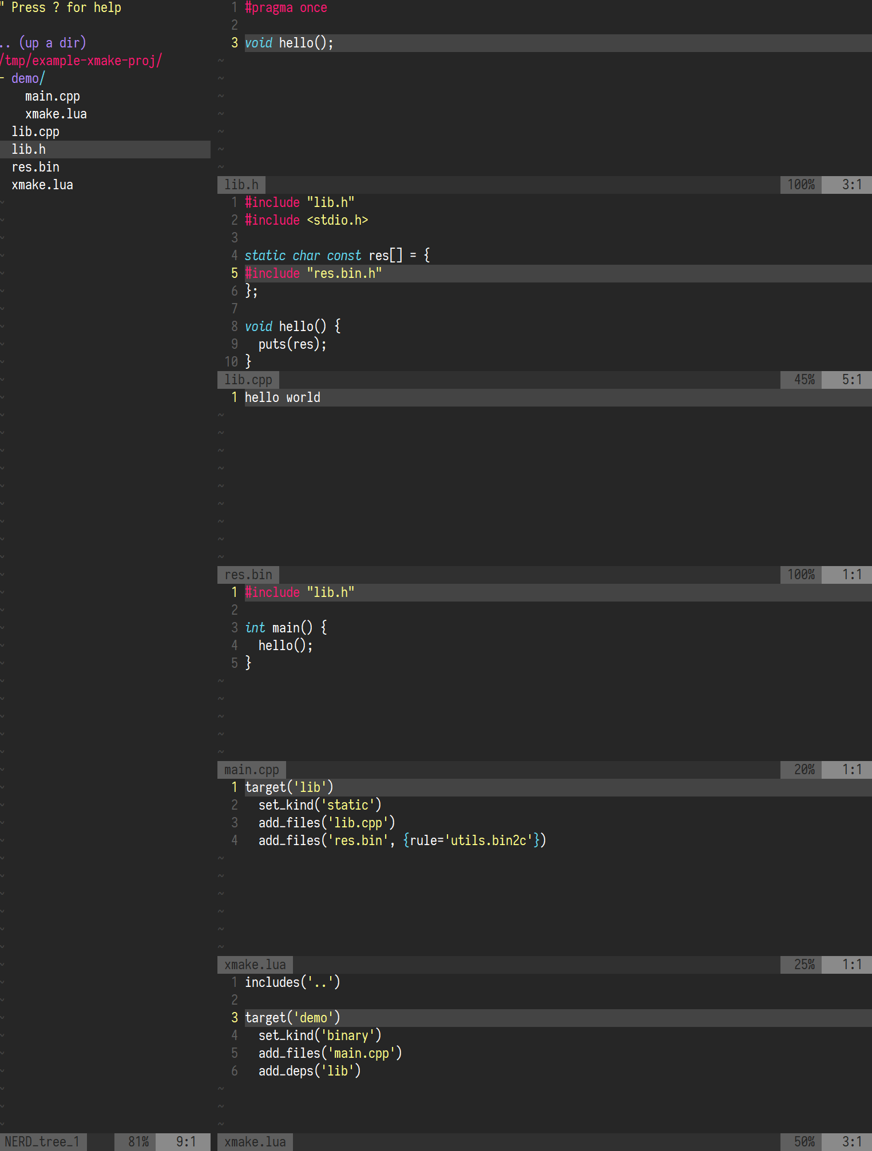Click 'void hello() {' line in lib.cpp
The image size is (872, 1151).
(x=293, y=326)
